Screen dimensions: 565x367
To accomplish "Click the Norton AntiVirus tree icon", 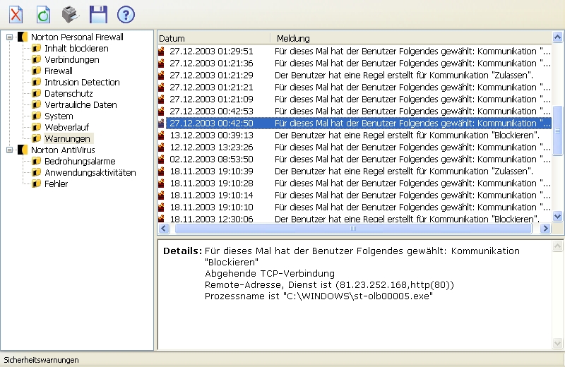I will [23, 150].
